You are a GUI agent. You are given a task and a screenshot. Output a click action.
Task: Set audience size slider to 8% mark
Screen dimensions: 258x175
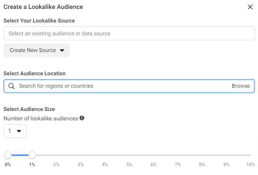(x=202, y=156)
